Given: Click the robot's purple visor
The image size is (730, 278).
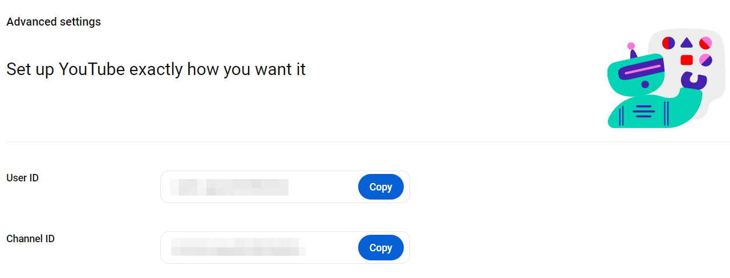Looking at the screenshot, I should click(641, 70).
